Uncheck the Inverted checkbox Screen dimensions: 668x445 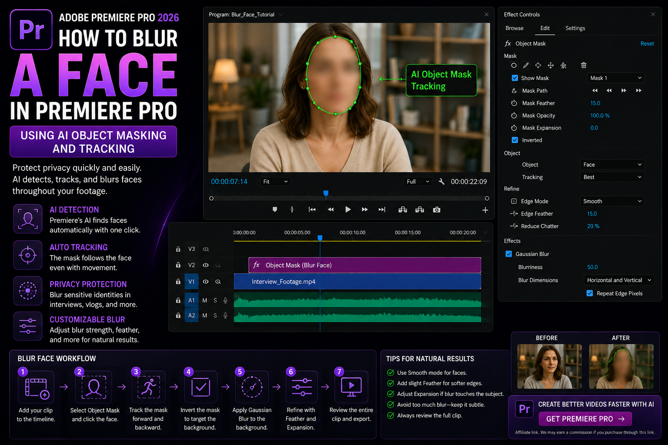coord(515,140)
